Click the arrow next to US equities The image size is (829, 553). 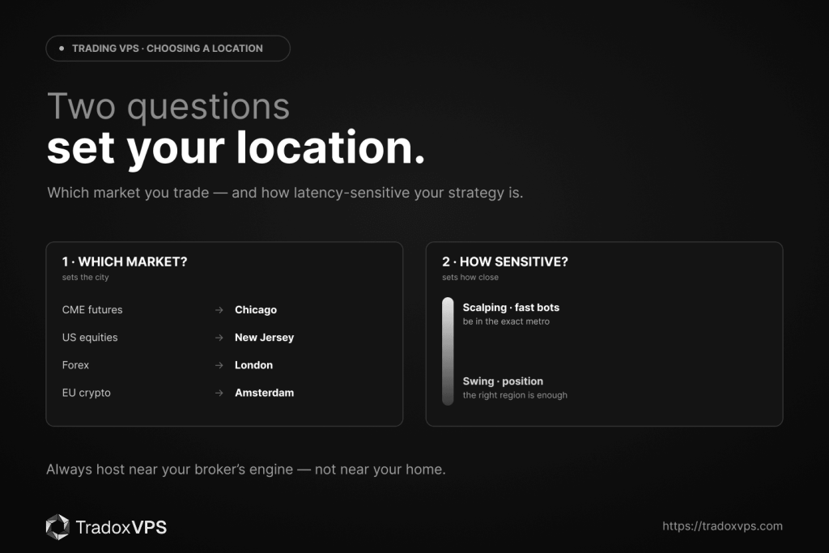click(219, 338)
